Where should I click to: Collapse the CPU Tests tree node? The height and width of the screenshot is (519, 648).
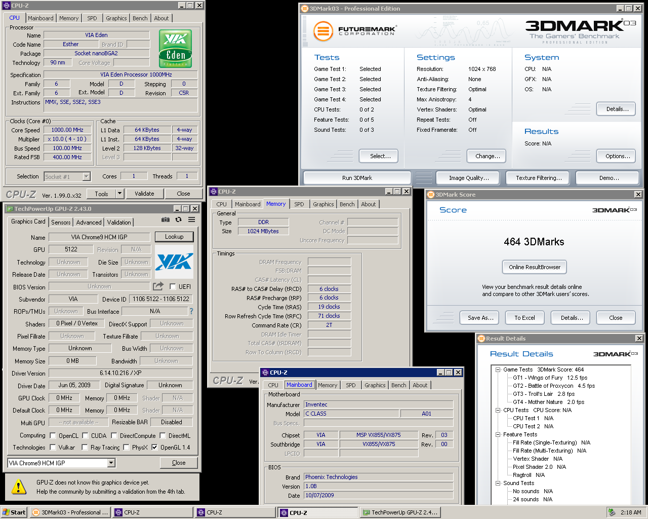(x=498, y=410)
